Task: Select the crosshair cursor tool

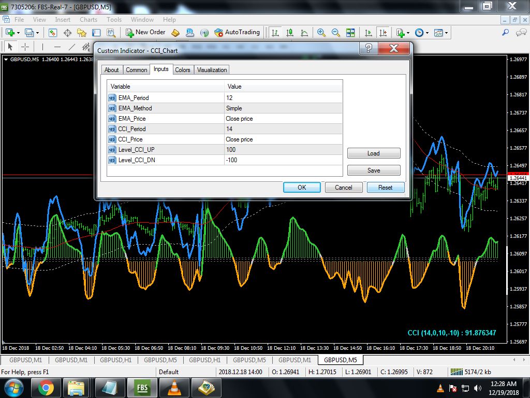Action: tap(25, 47)
